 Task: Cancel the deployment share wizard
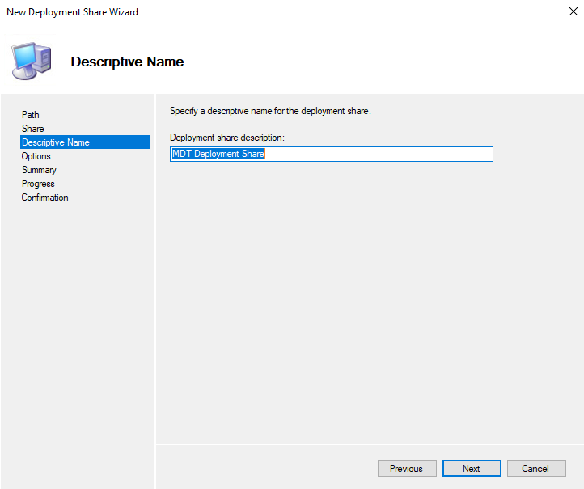536,468
